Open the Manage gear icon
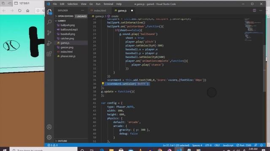Image resolution: width=270 pixels, height=151 pixels. coord(49,137)
